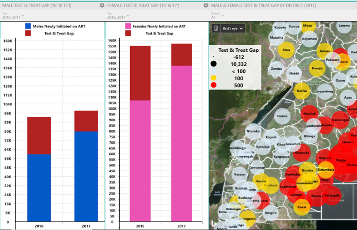Click the Adjumani district bubble on map

click(309, 39)
